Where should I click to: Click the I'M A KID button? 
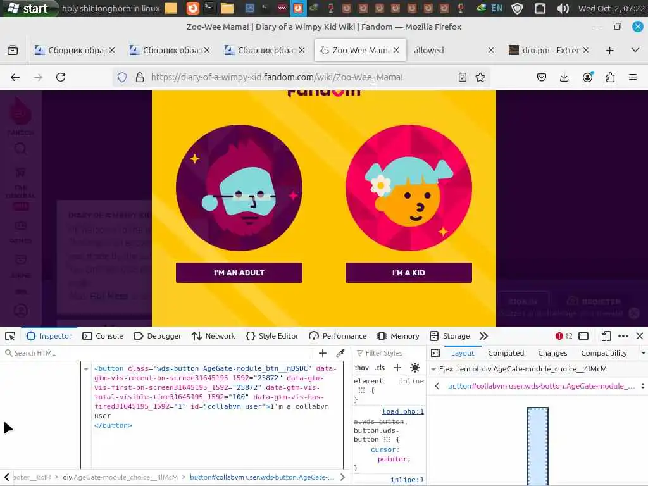tap(408, 273)
